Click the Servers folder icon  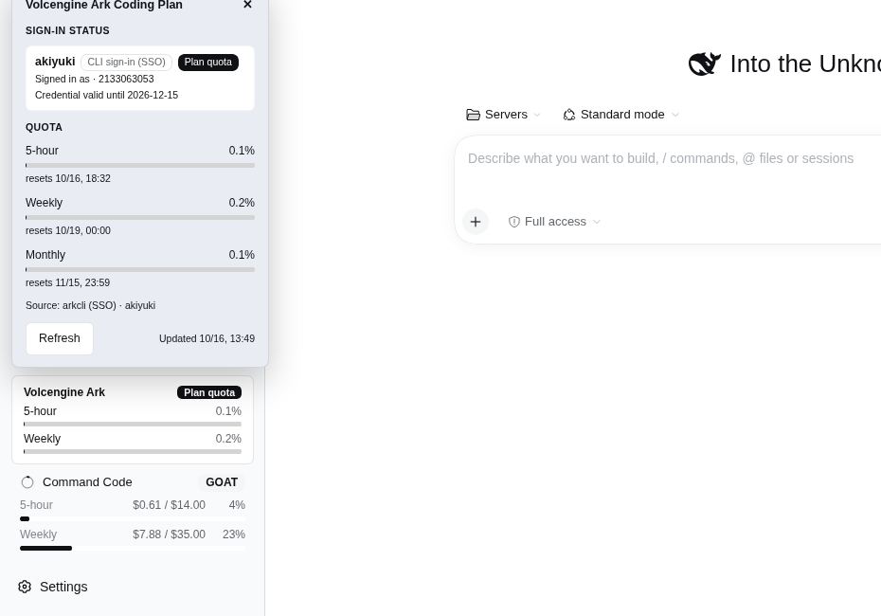tap(473, 115)
